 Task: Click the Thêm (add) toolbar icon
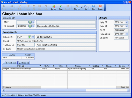20,6
